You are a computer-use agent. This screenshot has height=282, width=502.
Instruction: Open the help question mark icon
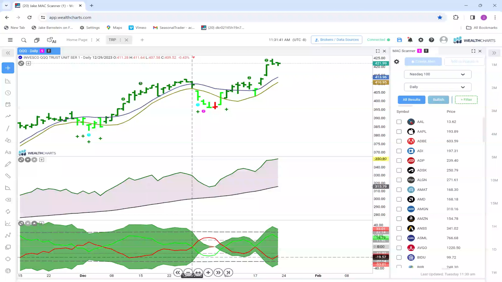click(x=431, y=40)
